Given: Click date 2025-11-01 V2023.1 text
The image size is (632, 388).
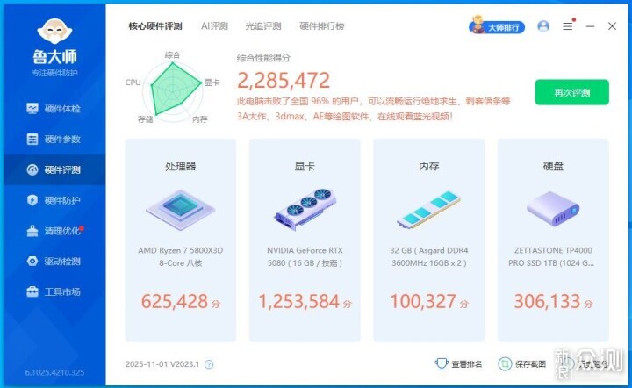Looking at the screenshot, I should tap(162, 364).
